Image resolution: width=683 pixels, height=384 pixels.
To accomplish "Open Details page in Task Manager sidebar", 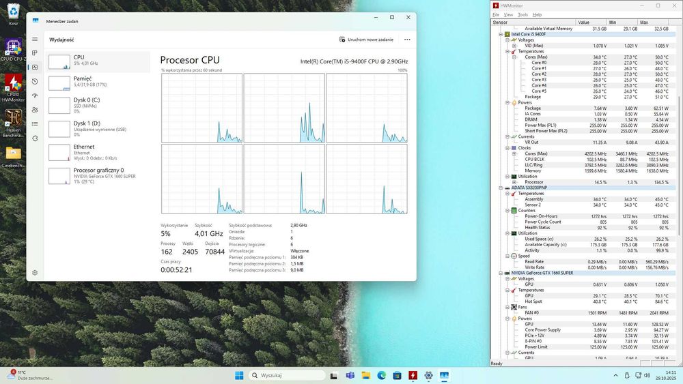I will click(x=35, y=124).
